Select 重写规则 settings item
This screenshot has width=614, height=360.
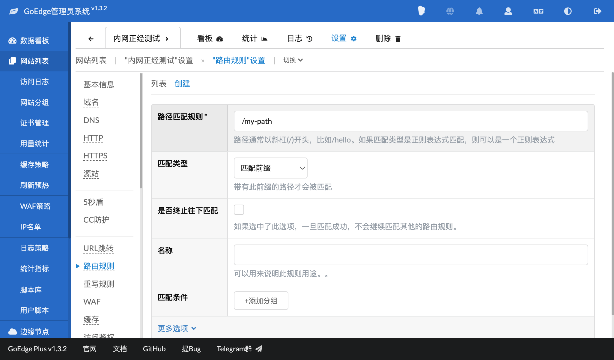(99, 284)
